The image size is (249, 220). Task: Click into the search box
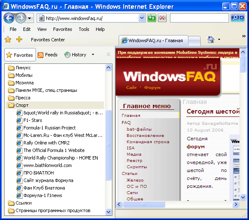click(199, 18)
